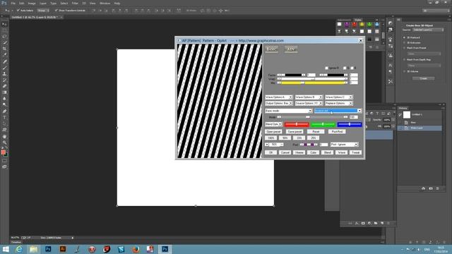Open the File menu
Image resolution: width=452 pixels, height=254 pixels.
click(13, 3)
